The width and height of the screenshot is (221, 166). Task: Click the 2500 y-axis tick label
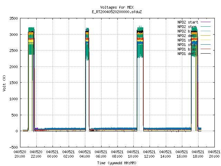click(14, 50)
